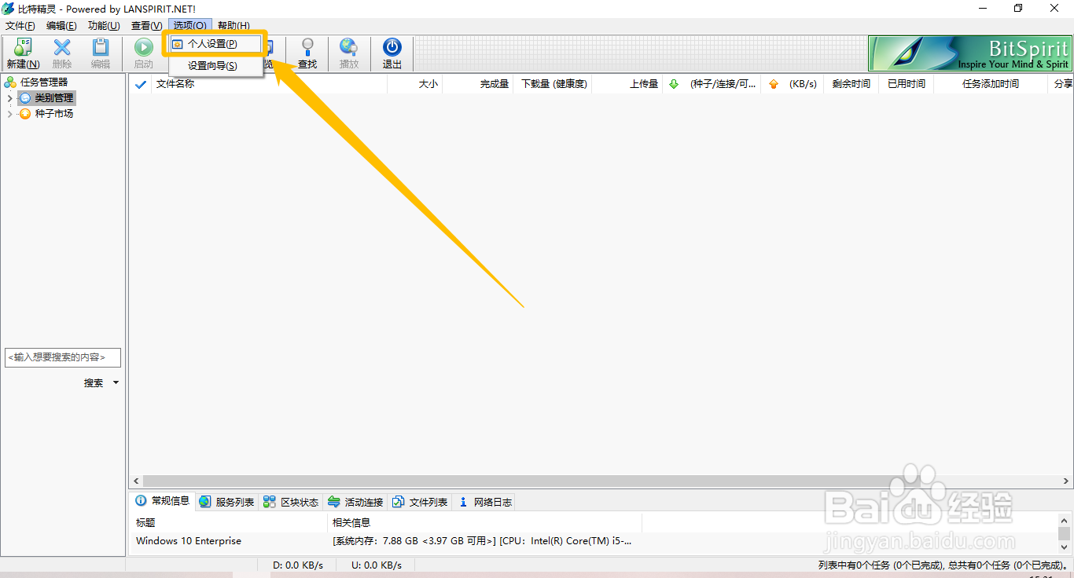This screenshot has width=1074, height=578.
Task: Click the task count summary in status bar
Action: [x=943, y=565]
